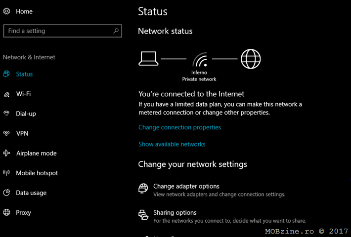Select the Status globe icon in sidebar

(x=6, y=74)
